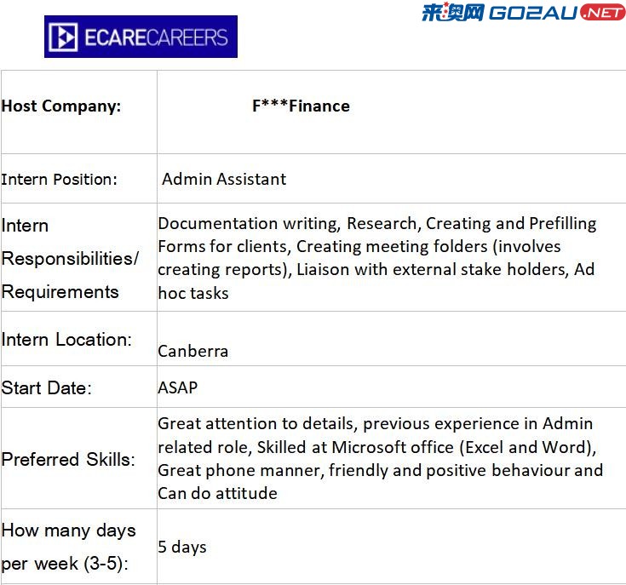Click the red .NET badge
Image resolution: width=626 pixels, height=585 pixels.
tap(602, 13)
